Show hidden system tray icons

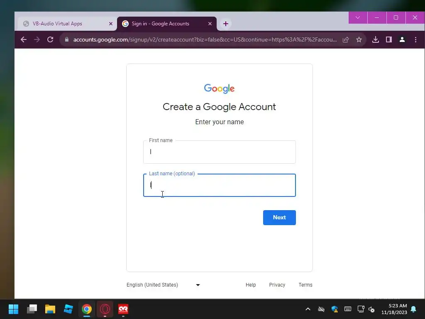point(308,309)
